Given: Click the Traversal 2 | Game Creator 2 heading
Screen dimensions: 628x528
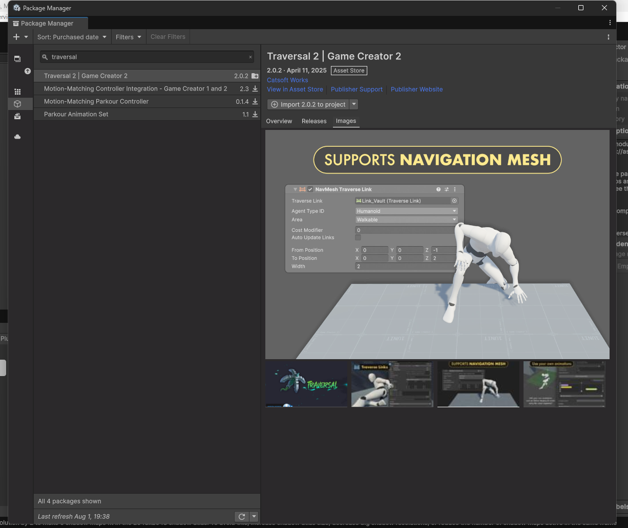Looking at the screenshot, I should [334, 56].
